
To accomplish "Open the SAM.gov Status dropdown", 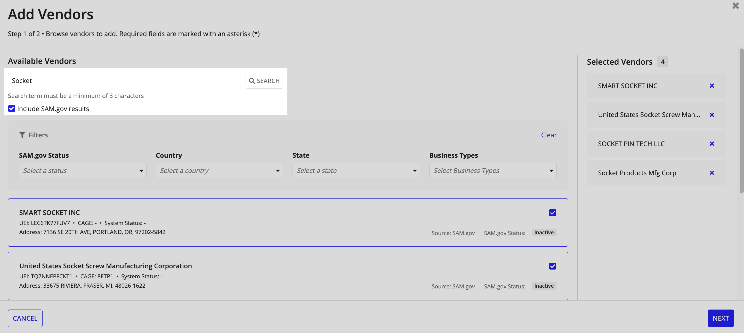I will (x=83, y=171).
